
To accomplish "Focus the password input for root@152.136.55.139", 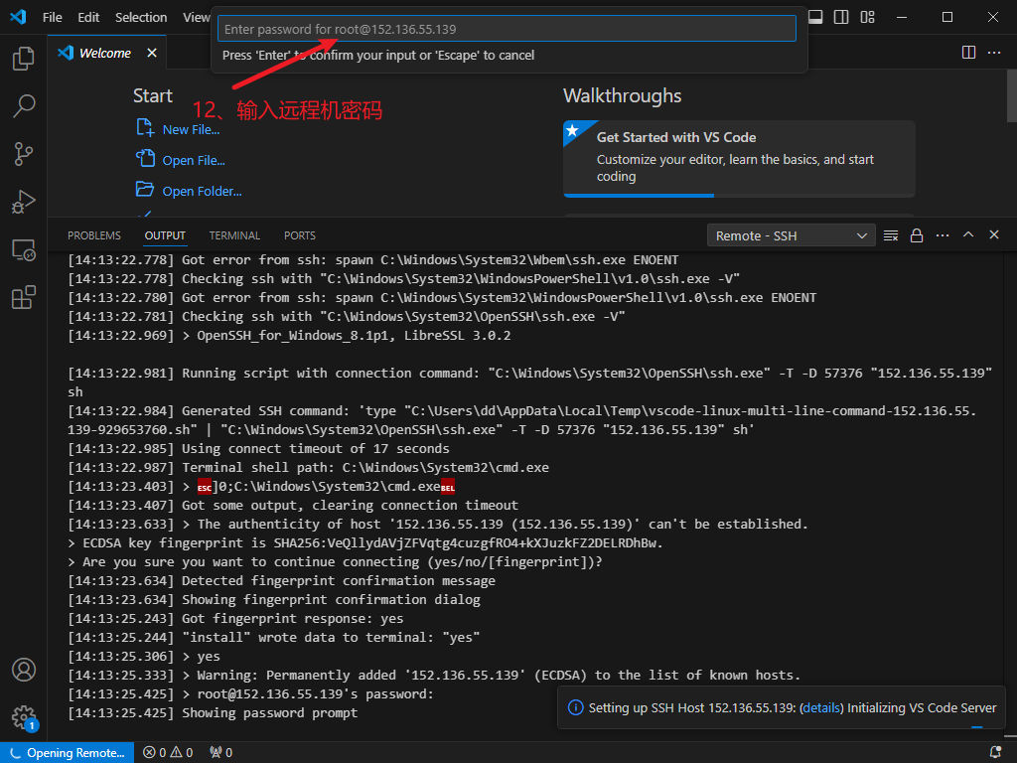I will pyautogui.click(x=507, y=29).
